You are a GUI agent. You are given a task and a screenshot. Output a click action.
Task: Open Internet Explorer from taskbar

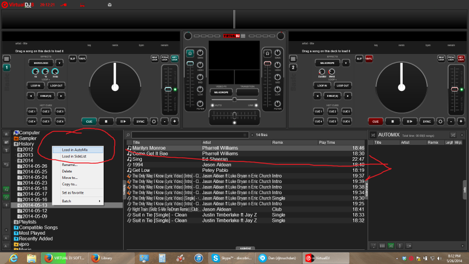(13, 258)
